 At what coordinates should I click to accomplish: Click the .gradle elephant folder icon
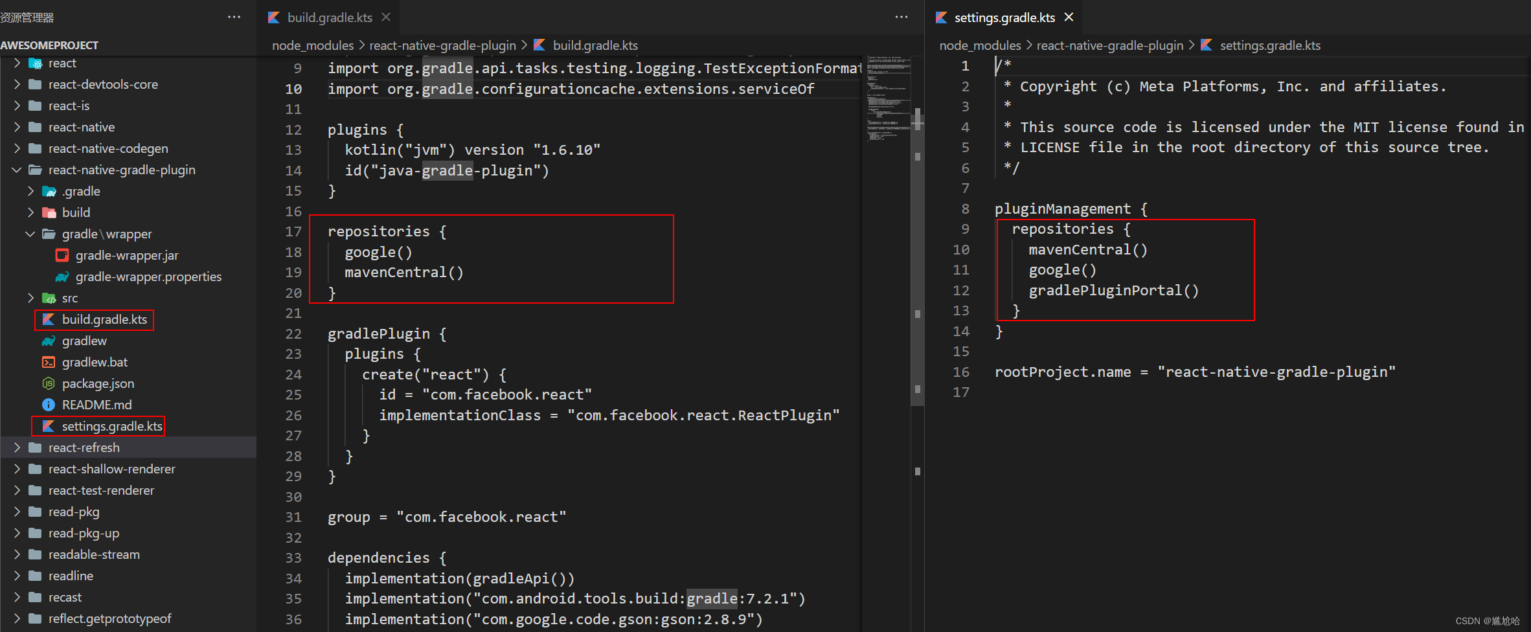point(48,190)
